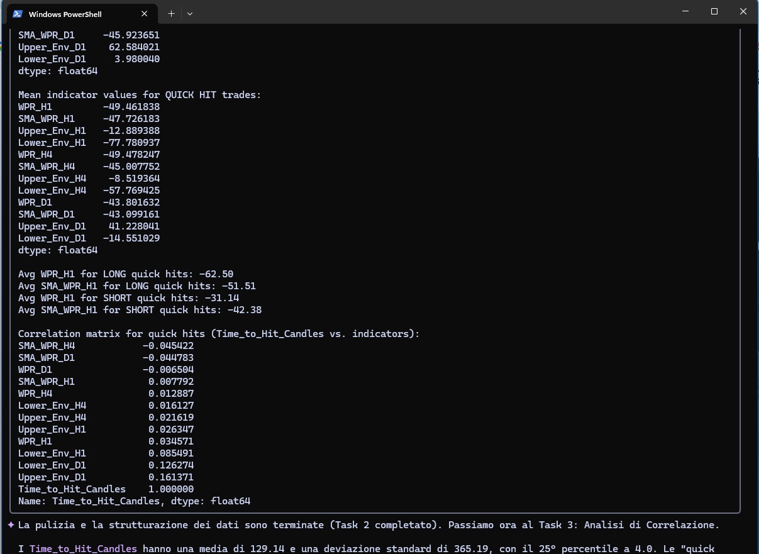Image resolution: width=759 pixels, height=554 pixels.
Task: Click the SMA_WPR_H4 mean value -45.007752
Action: (131, 167)
